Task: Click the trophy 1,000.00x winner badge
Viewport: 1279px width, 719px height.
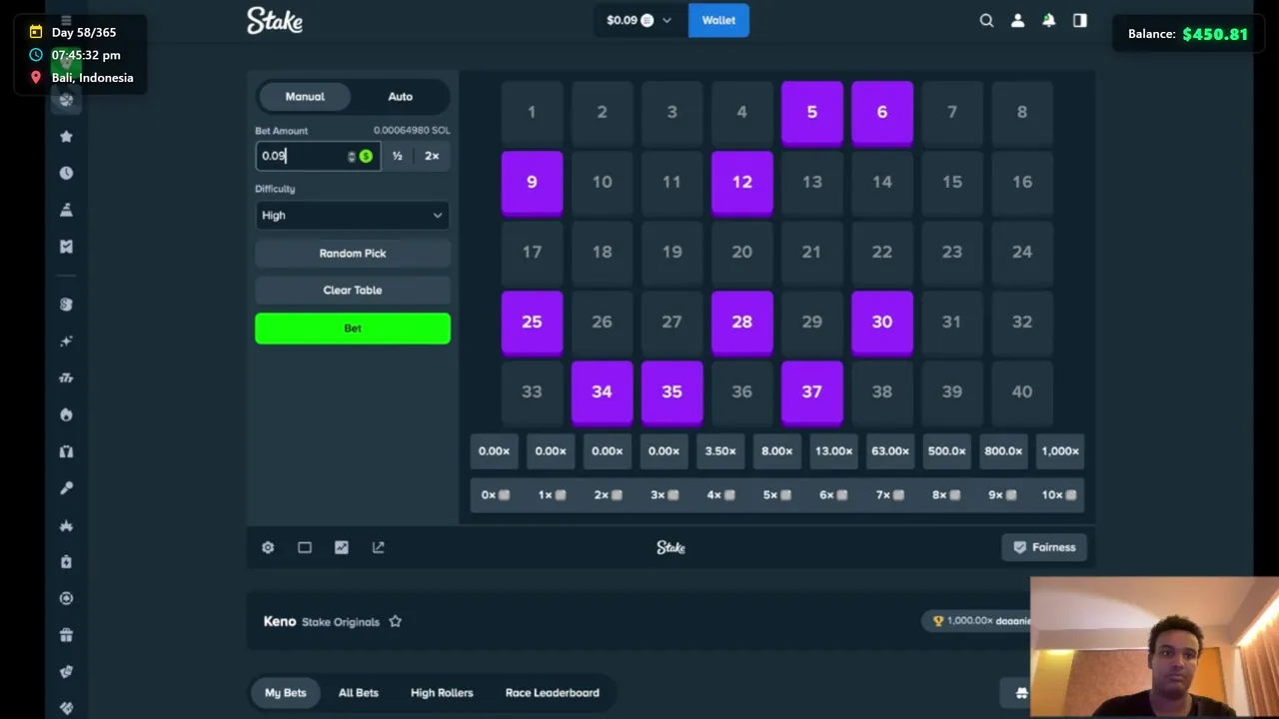Action: pos(979,620)
